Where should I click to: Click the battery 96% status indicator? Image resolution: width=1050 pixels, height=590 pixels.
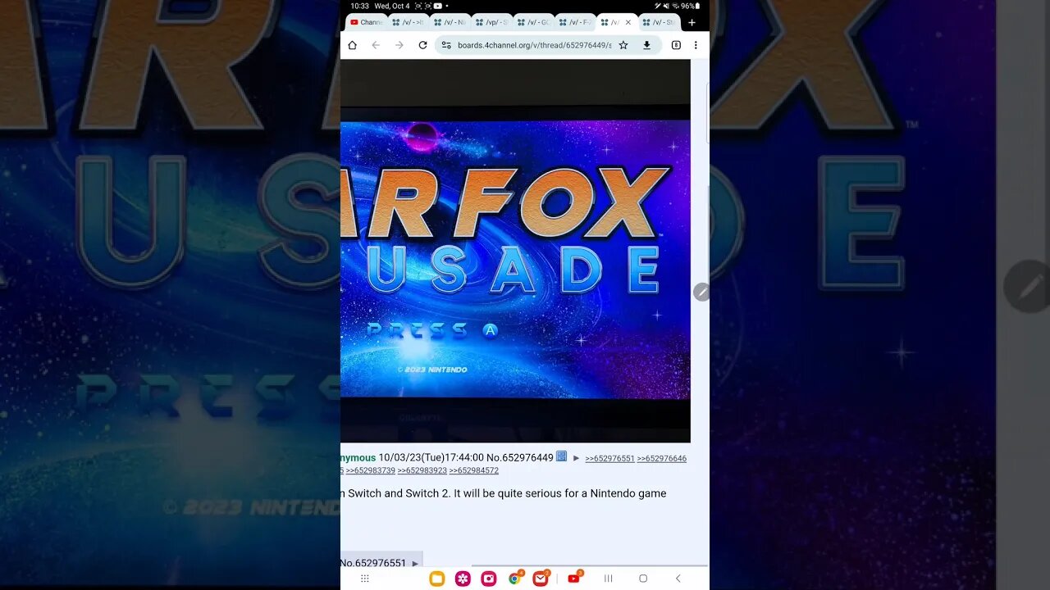690,6
